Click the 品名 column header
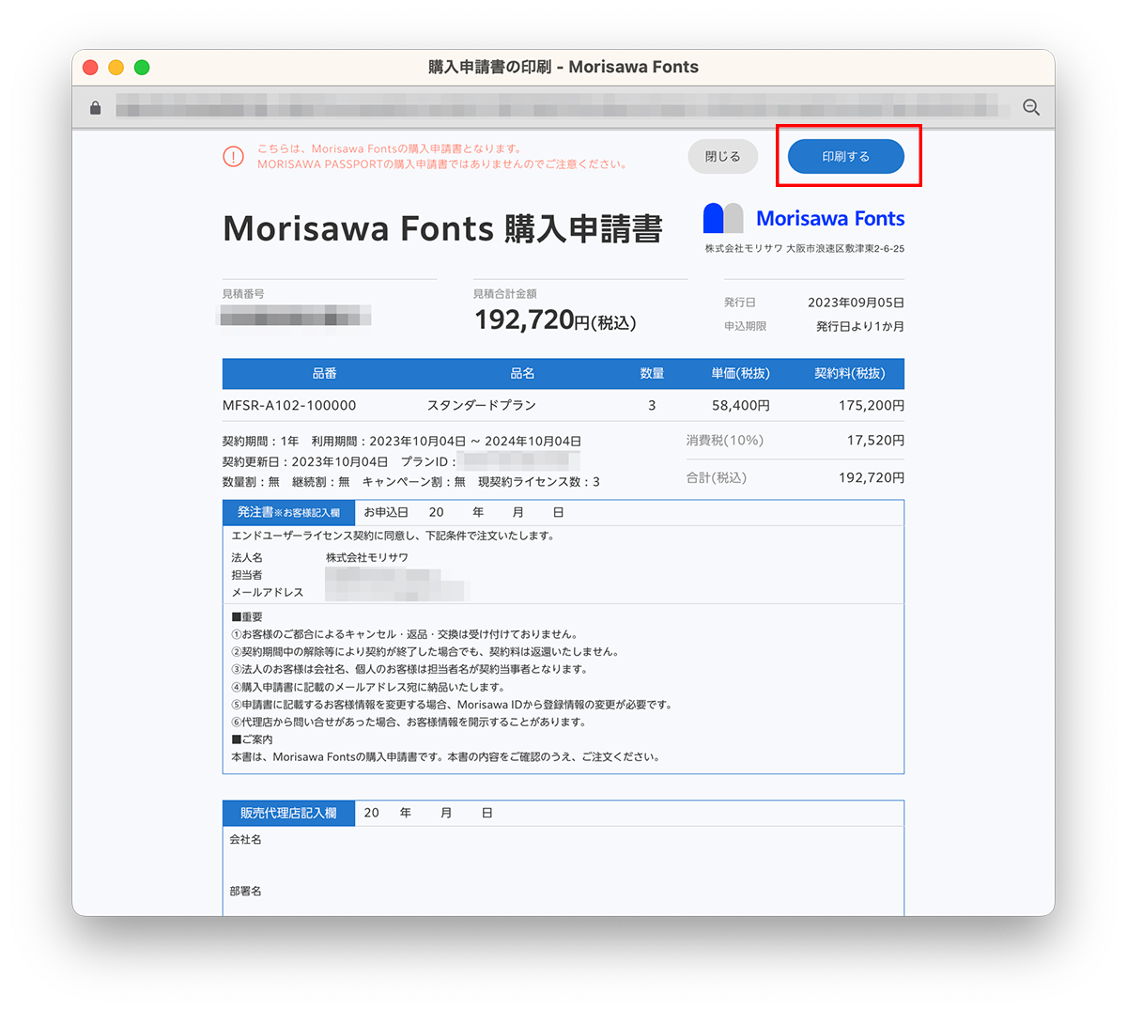1127x1011 pixels. pos(522,374)
